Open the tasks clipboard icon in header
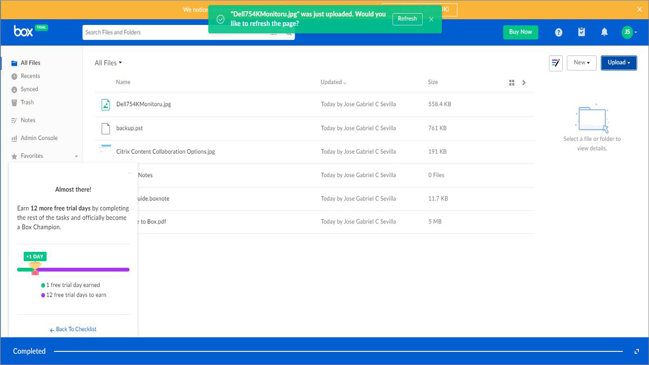Screen dimensions: 649x365 (x=582, y=32)
